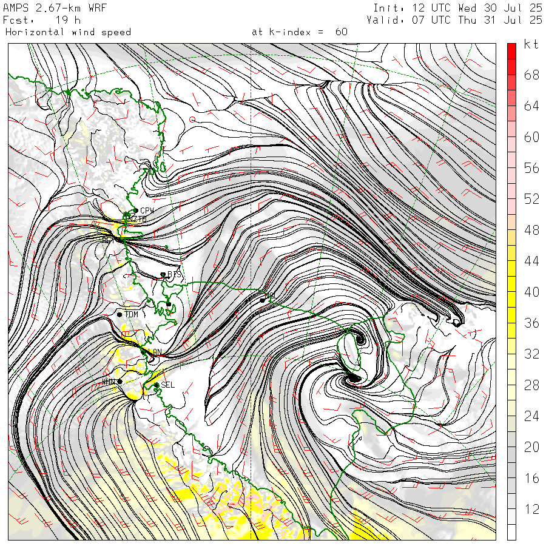The width and height of the screenshot is (546, 546).
Task: Click the BIS station marker dot
Action: [163, 274]
